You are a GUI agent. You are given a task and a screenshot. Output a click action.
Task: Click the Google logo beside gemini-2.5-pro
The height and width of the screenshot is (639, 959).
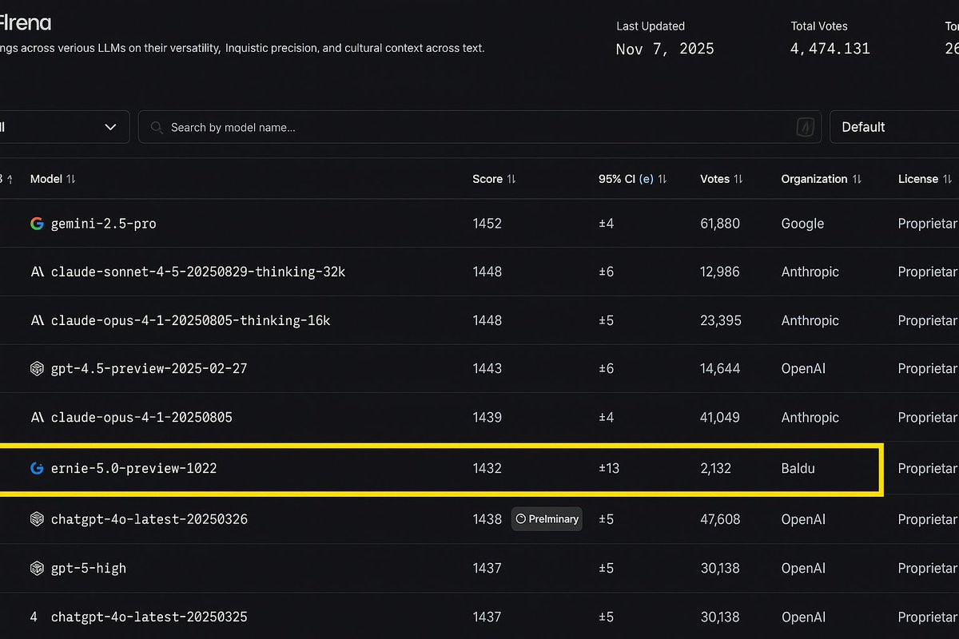[x=37, y=224]
